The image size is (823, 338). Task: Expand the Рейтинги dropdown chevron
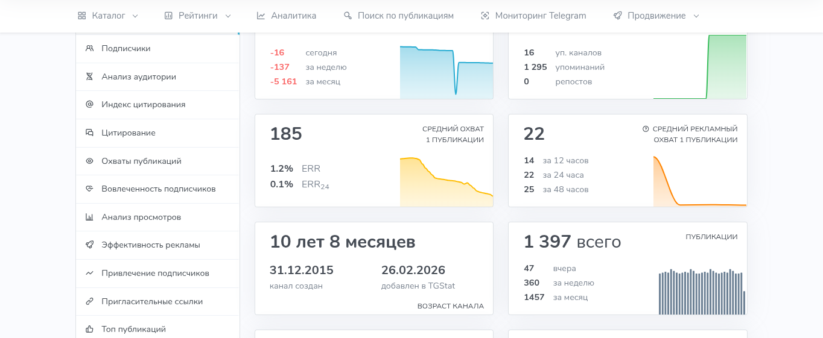tap(227, 16)
